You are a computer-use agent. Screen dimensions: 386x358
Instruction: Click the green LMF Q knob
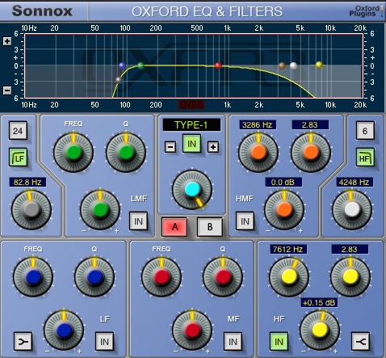pos(126,152)
